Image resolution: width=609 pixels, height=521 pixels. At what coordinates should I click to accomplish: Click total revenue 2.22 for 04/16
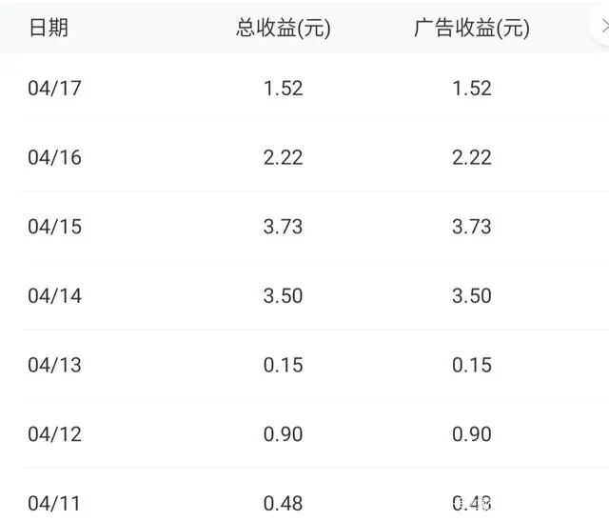[284, 157]
